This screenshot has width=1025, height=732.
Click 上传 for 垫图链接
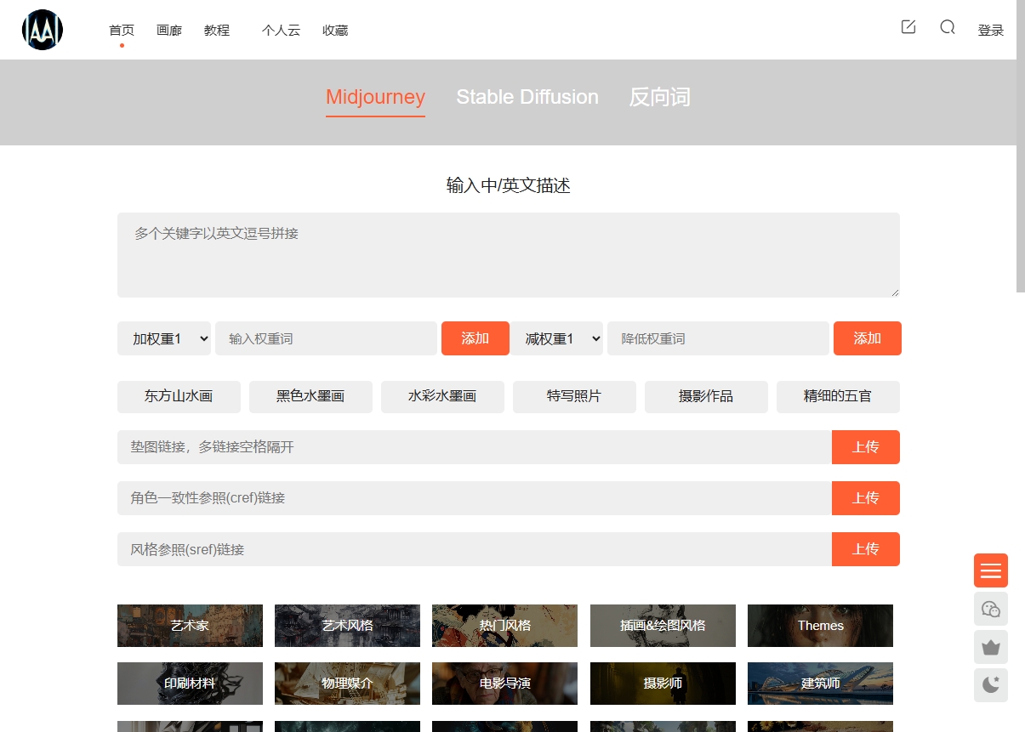pos(866,447)
